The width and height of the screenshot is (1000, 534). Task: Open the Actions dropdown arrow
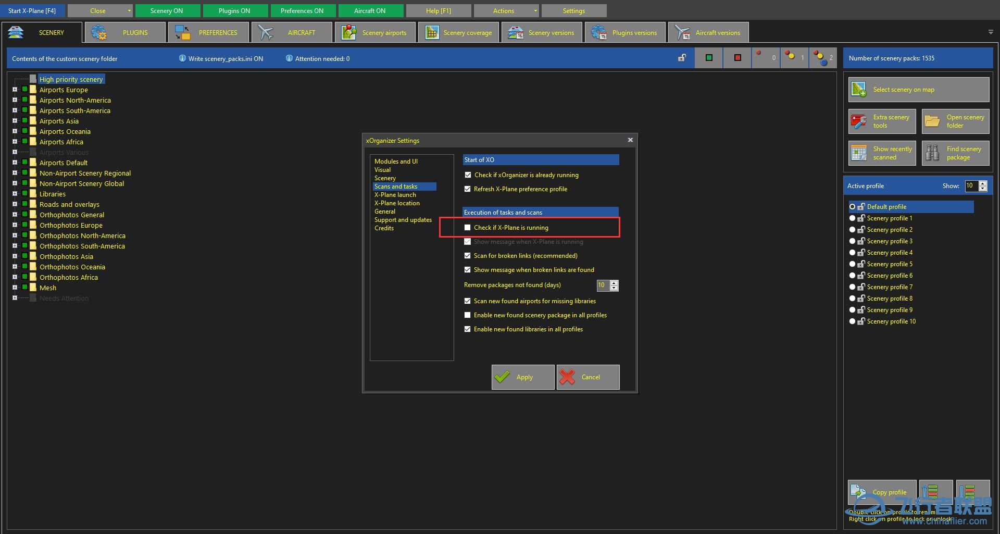[535, 10]
